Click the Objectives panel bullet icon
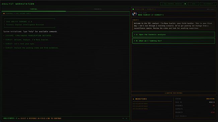 (x=134, y=99)
